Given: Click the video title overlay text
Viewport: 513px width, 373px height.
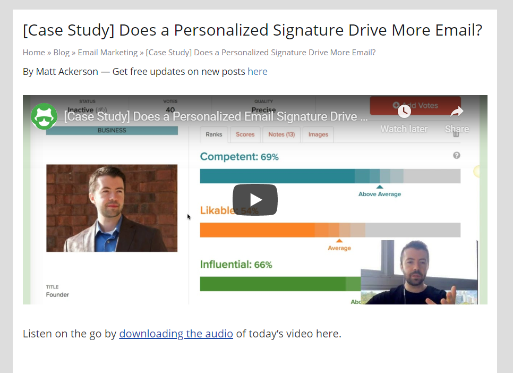Looking at the screenshot, I should (x=216, y=116).
